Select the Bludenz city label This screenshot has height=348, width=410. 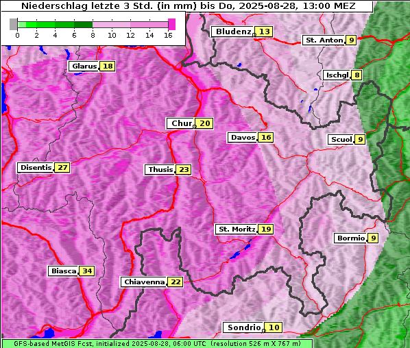(232, 32)
